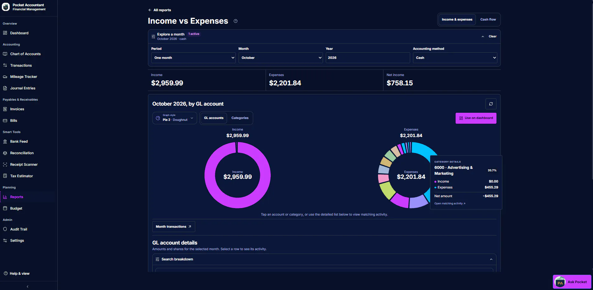This screenshot has height=290, width=593.
Task: Click the help icon beside Income vs Expenses
Action: (x=235, y=21)
